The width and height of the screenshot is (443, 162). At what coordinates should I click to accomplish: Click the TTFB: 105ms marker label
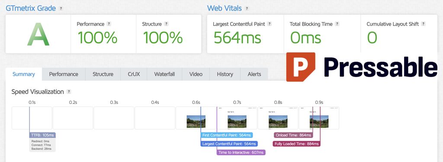42,135
